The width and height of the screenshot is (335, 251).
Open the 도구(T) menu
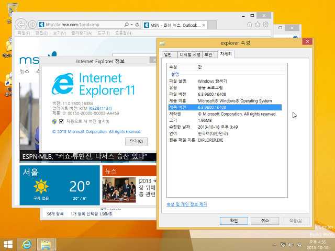pyautogui.click(x=104, y=33)
